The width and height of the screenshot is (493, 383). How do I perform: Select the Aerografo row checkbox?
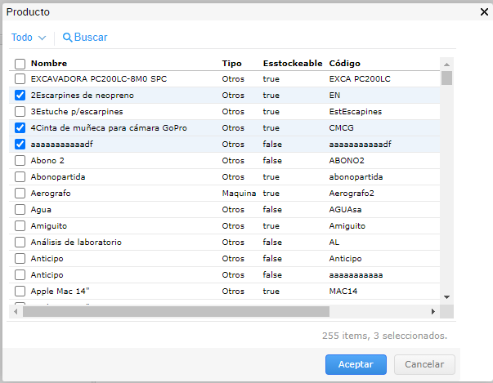tap(20, 194)
